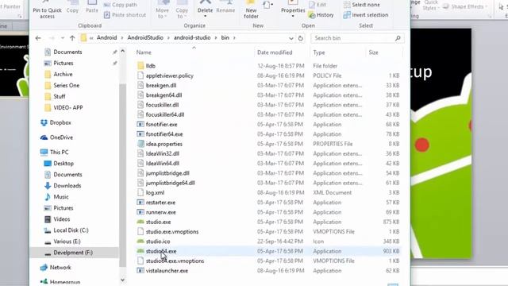Select vistalauncher.exe file
This screenshot has width=508, height=286.
(x=167, y=270)
